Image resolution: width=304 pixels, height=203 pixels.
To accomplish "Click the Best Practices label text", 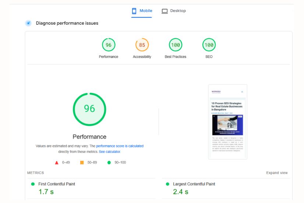I will coord(176,57).
